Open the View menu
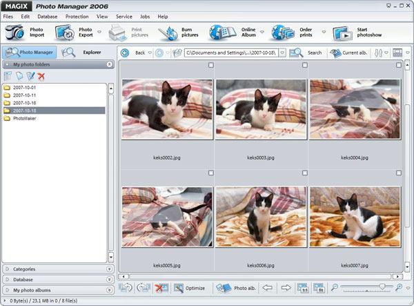Image resolution: width=414 pixels, height=306 pixels. 102,17
